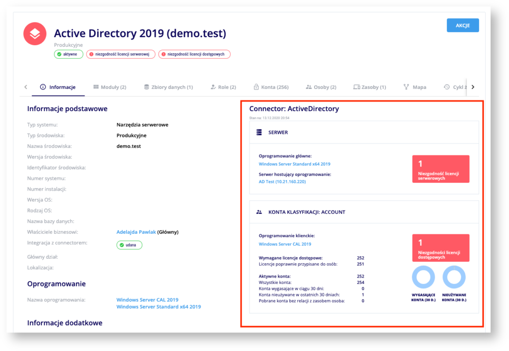Open AD Test (10.21.160.220) server link

point(282,182)
